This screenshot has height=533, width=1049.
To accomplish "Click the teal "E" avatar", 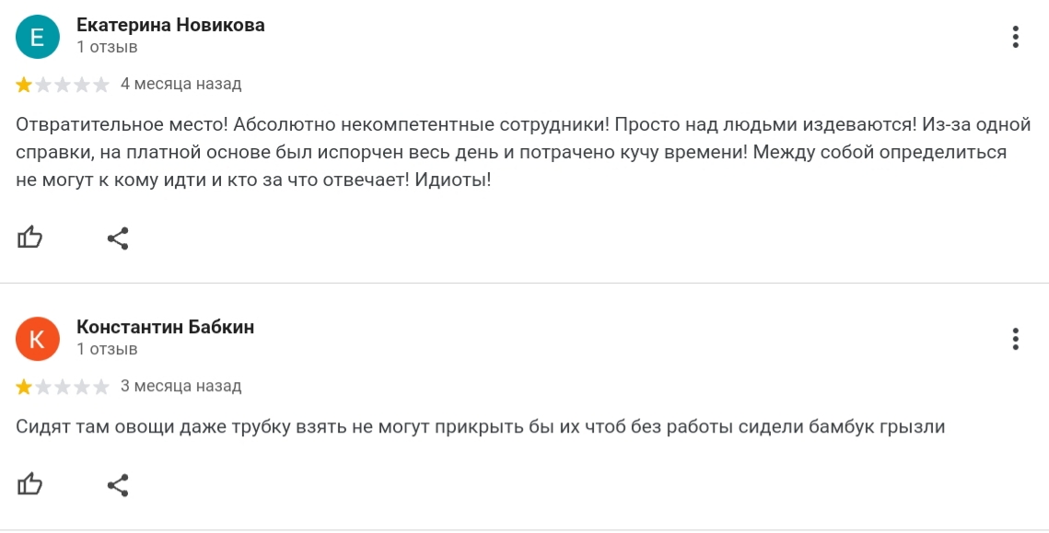I will (38, 37).
